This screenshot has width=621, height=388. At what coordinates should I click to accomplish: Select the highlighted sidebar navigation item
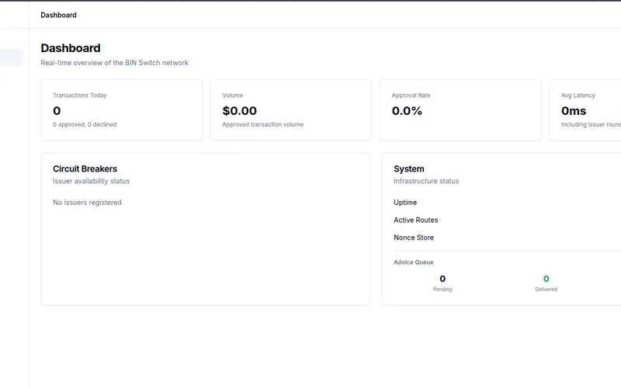point(11,57)
